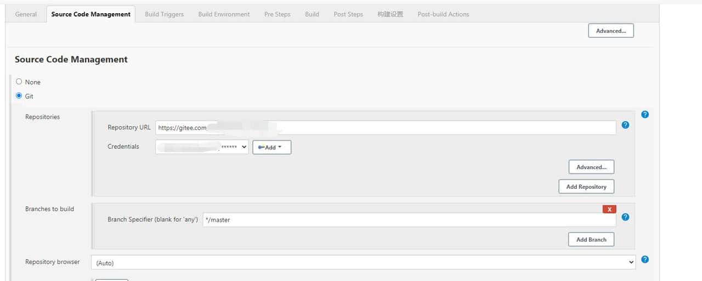Open help for Branch Specifier
This screenshot has width=702, height=281.
point(625,217)
